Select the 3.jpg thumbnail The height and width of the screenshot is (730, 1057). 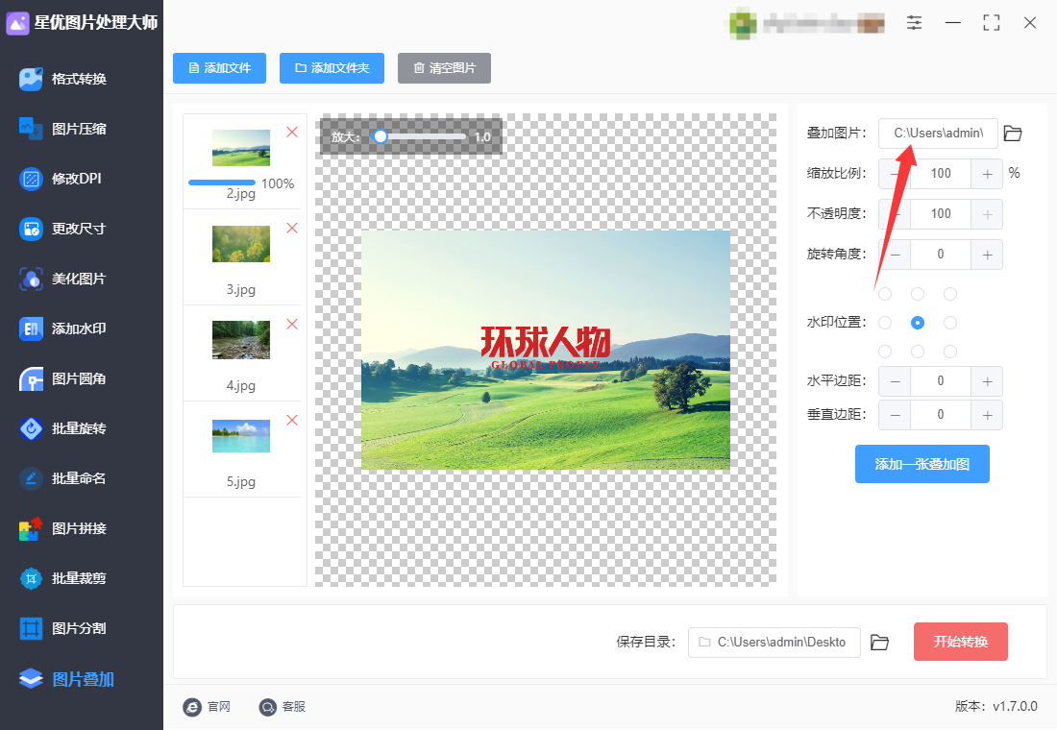point(240,243)
